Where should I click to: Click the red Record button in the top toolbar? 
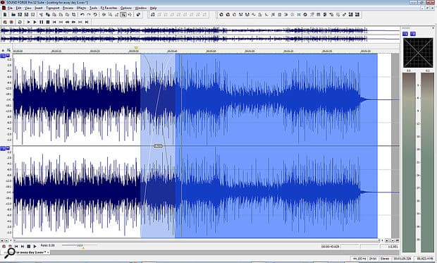5,22
